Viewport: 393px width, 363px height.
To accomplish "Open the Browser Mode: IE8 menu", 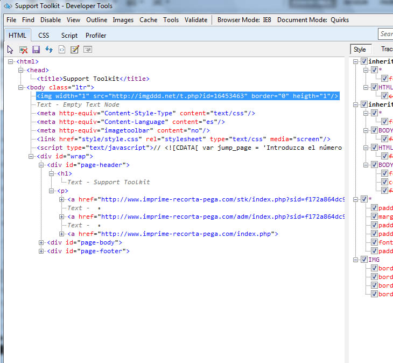I will coord(244,20).
